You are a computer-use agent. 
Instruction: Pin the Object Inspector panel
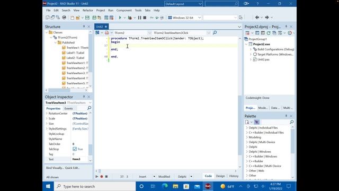coord(84,97)
